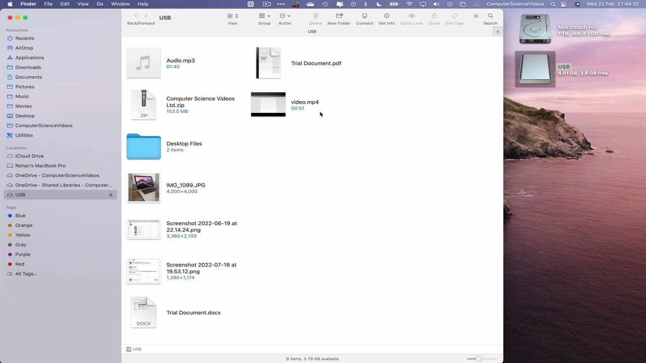Open the Go menu
The image size is (646, 363).
(100, 4)
